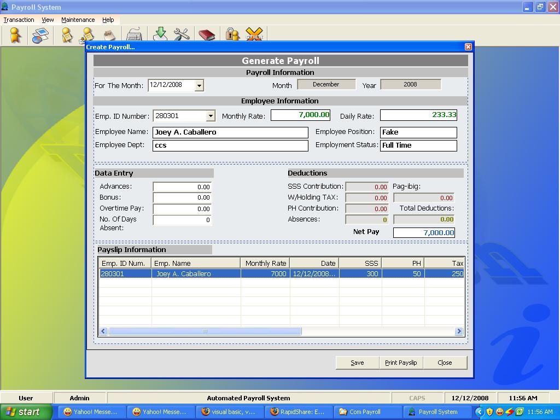Expand the Emp. ID Number combo box

211,116
